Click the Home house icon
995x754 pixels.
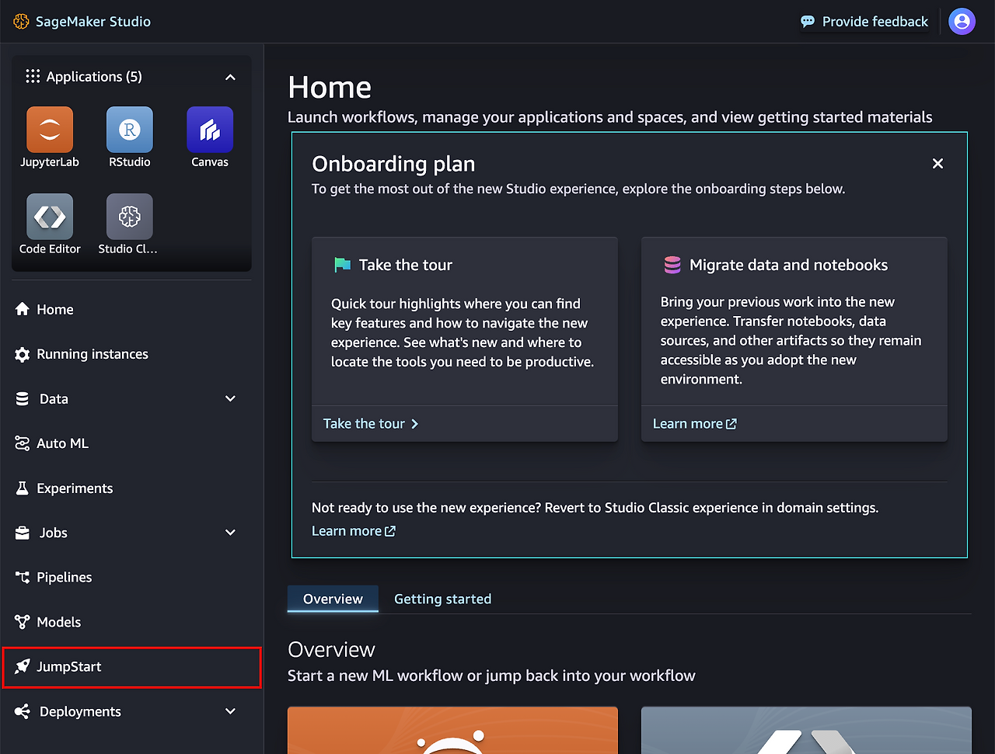click(23, 309)
